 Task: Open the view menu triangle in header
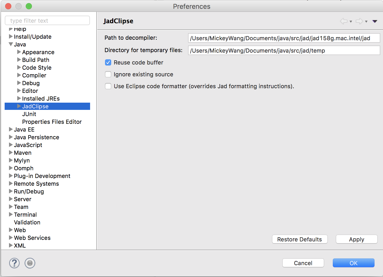(x=375, y=21)
